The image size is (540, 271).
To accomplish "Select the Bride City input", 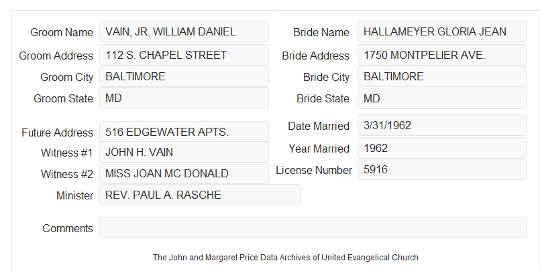I will click(442, 76).
